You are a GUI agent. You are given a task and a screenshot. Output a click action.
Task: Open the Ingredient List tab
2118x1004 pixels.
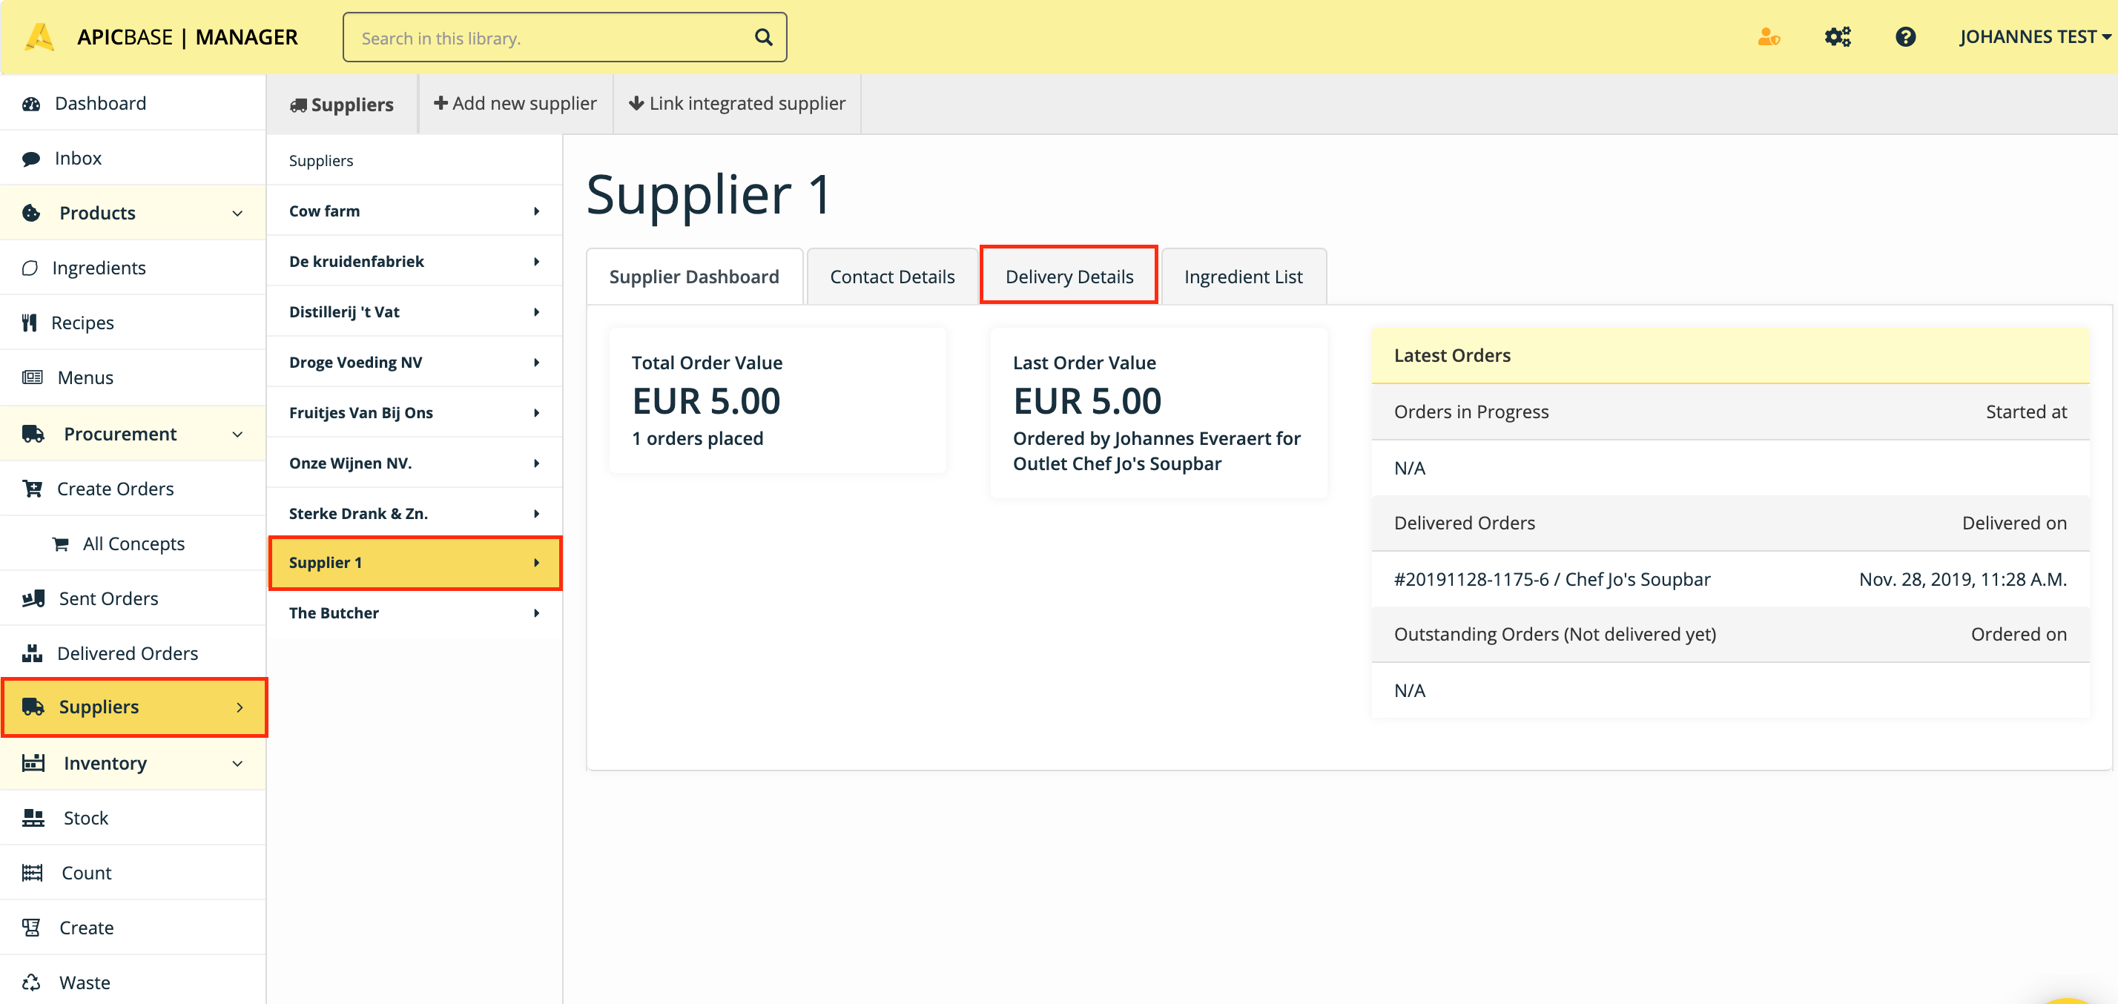pos(1243,275)
